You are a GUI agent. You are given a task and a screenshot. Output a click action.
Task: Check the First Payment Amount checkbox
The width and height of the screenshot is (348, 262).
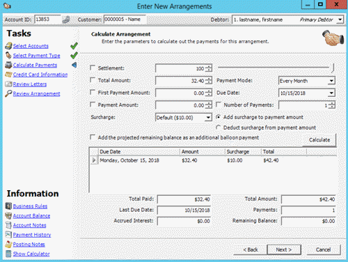coord(93,93)
